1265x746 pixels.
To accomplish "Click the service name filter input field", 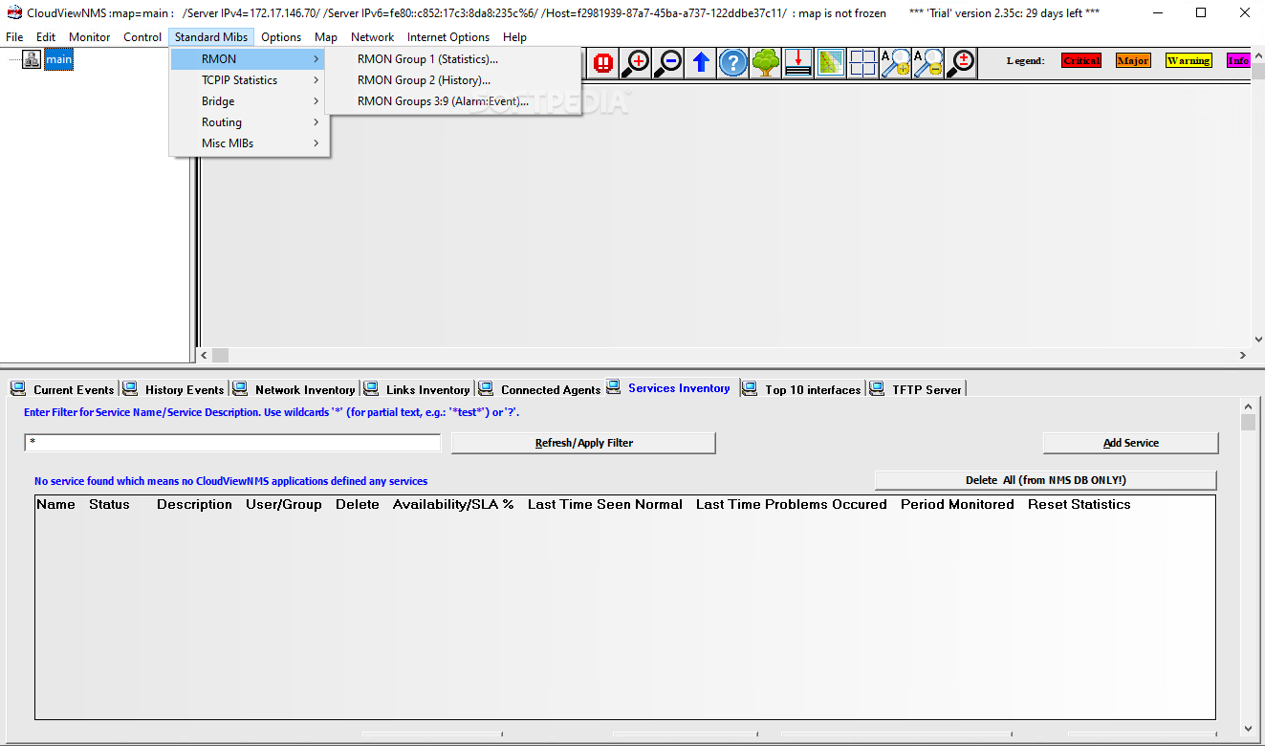I will coord(232,443).
